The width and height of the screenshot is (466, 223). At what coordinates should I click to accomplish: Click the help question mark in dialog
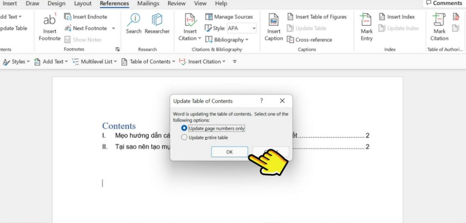[261, 101]
